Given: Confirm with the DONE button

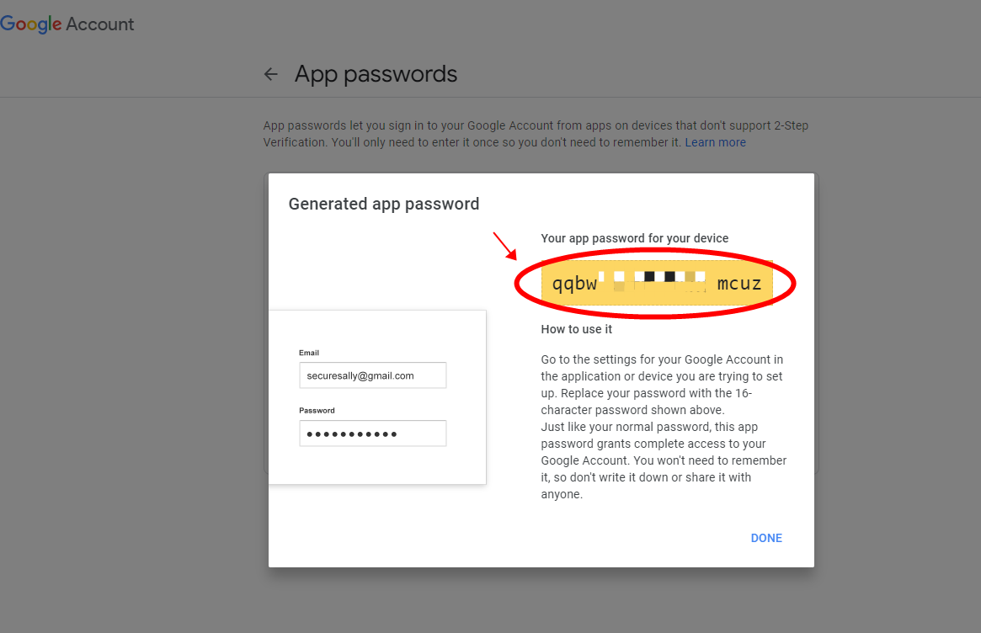Looking at the screenshot, I should [x=766, y=538].
